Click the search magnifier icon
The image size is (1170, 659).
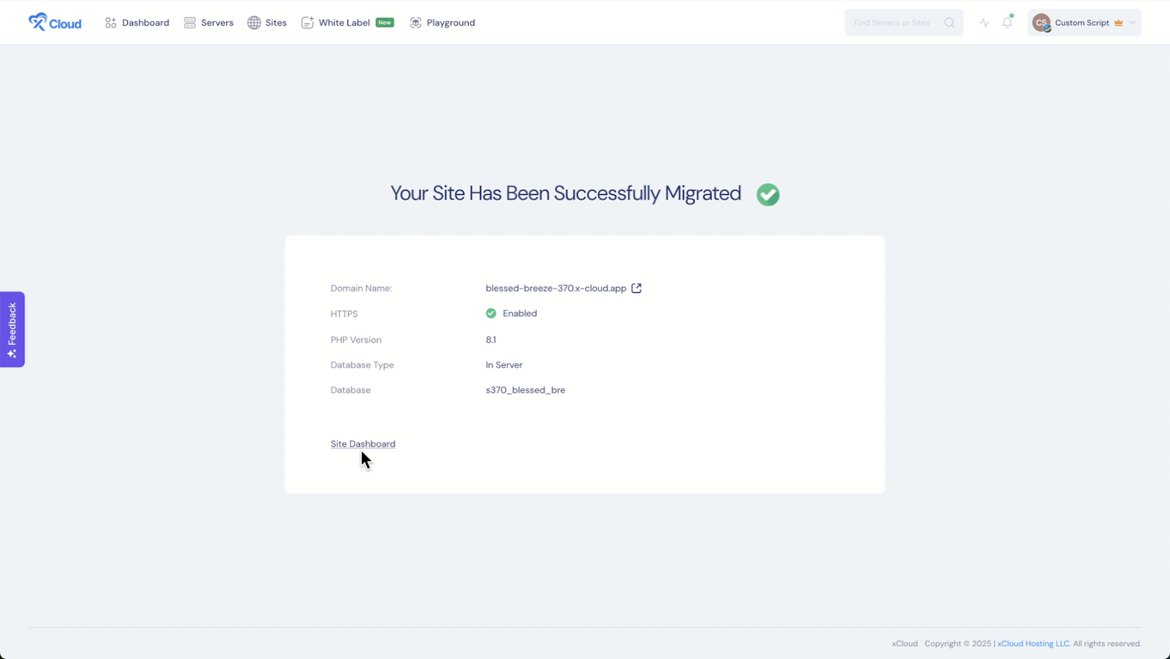click(x=949, y=22)
